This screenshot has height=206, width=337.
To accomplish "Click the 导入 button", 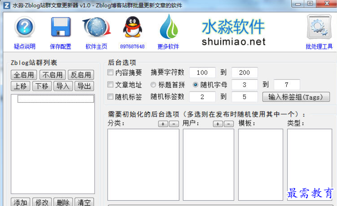I will [63, 86].
